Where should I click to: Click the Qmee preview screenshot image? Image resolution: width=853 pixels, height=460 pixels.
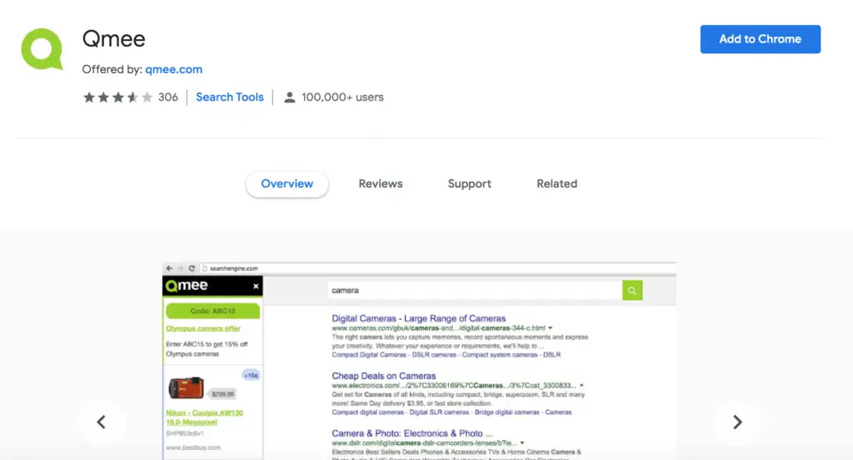(420, 361)
